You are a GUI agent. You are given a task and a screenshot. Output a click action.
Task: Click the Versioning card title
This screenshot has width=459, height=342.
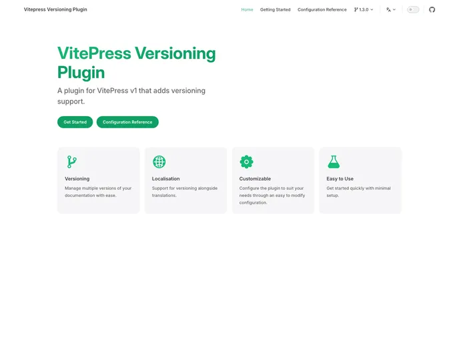77,179
